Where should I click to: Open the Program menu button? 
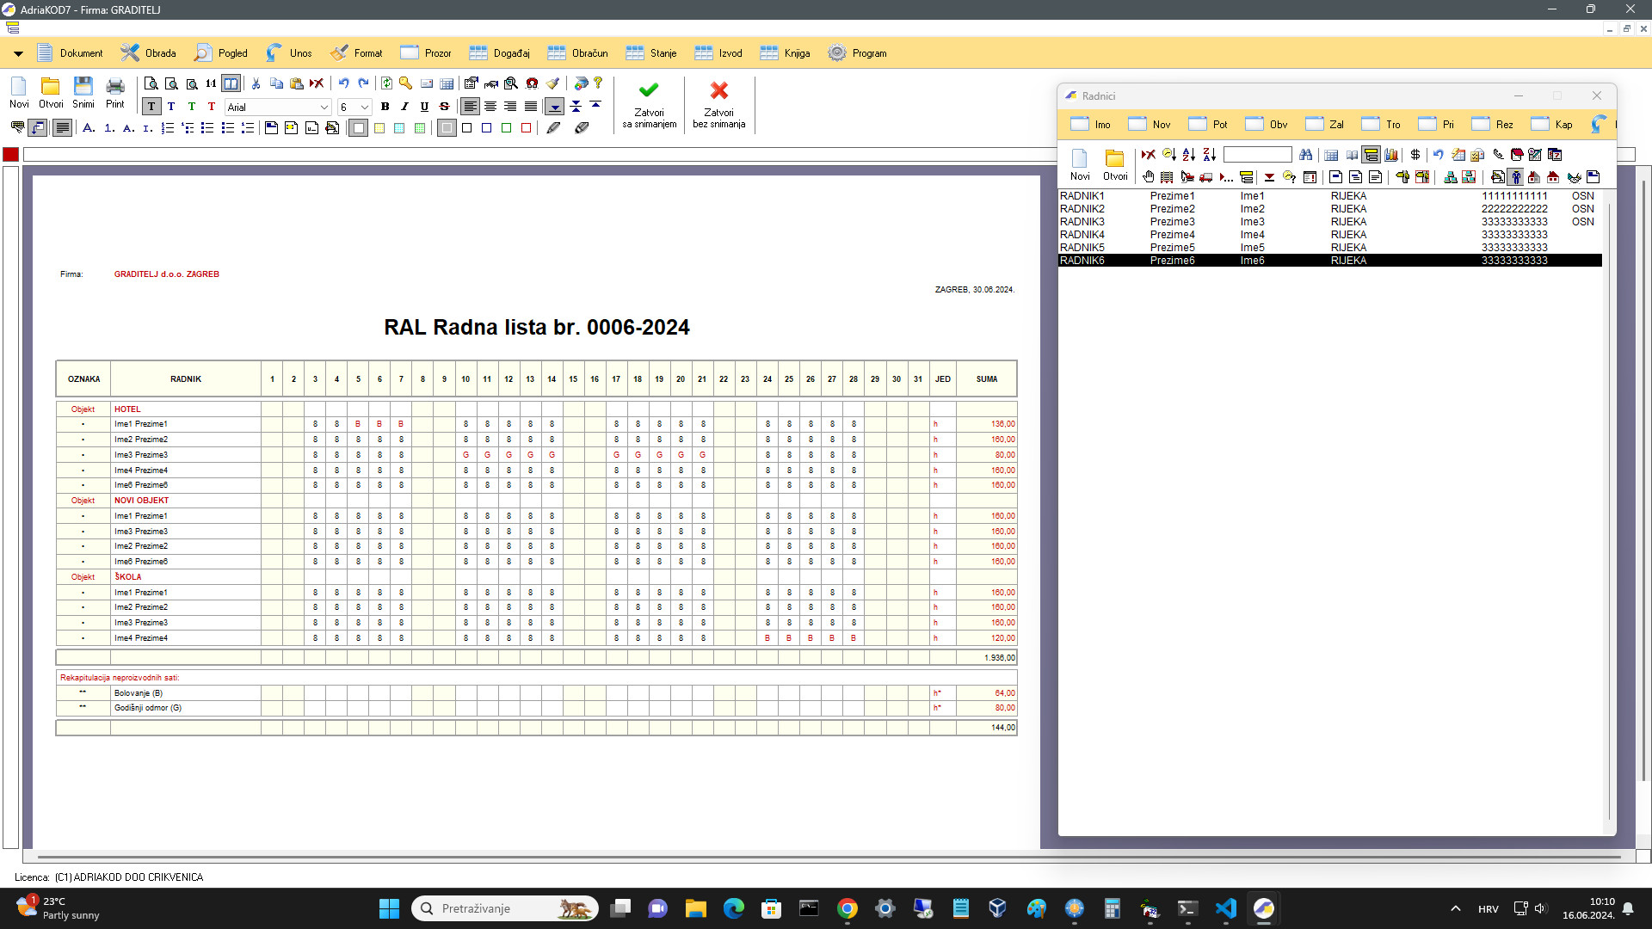point(857,53)
